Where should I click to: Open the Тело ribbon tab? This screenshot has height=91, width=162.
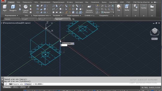coord(18,2)
